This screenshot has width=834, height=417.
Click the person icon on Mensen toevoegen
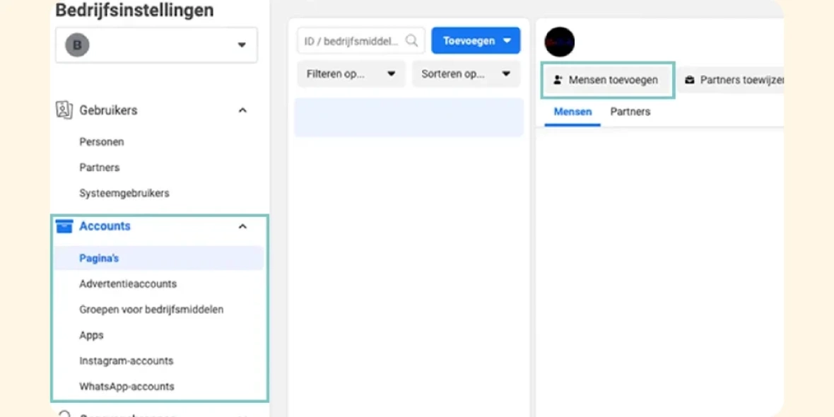[x=558, y=81]
